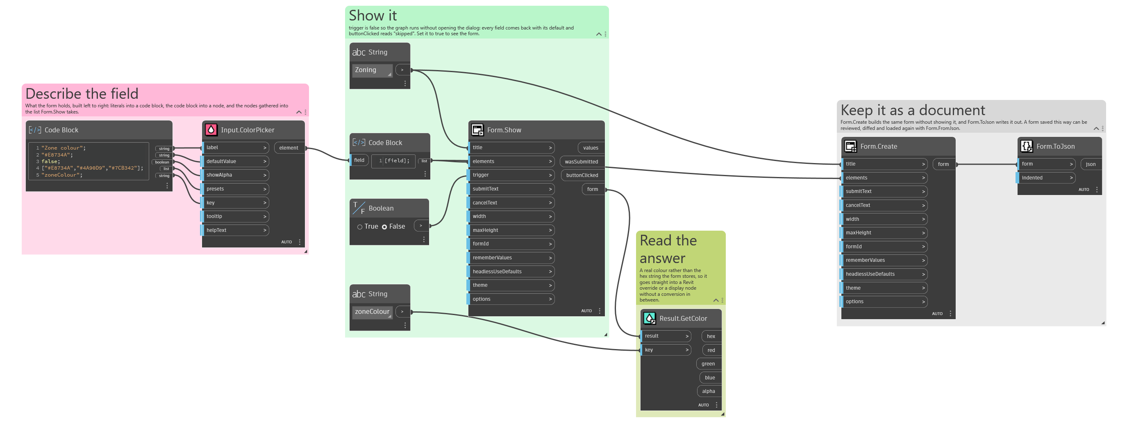Viewport: 1127px width, 422px height.
Task: Click the Zoning String node output port arrow
Action: pyautogui.click(x=403, y=70)
